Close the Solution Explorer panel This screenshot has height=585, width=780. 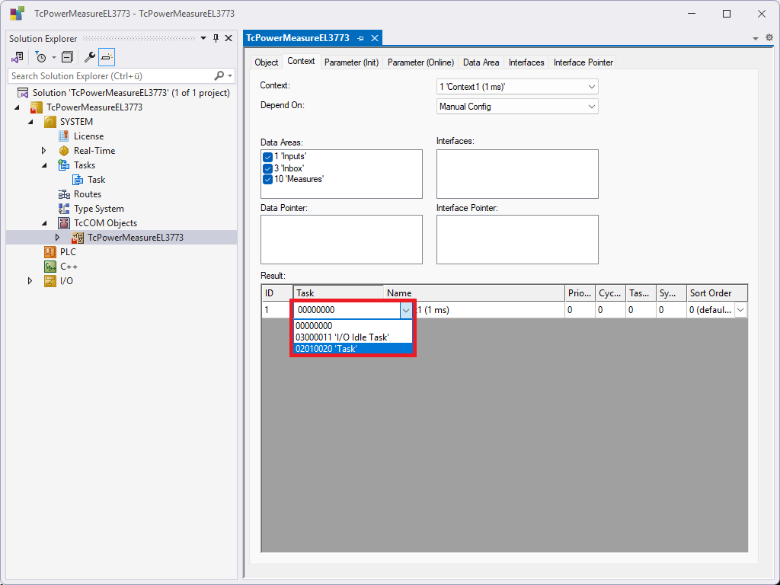click(229, 38)
